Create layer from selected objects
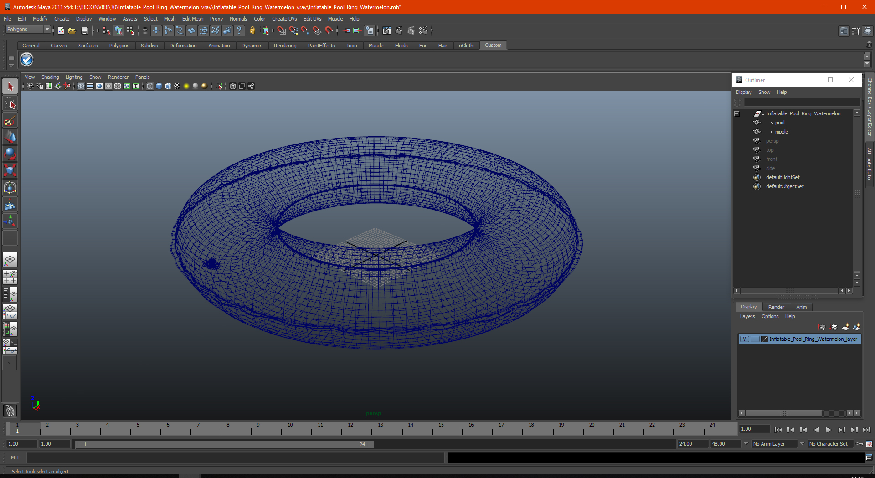 856,327
